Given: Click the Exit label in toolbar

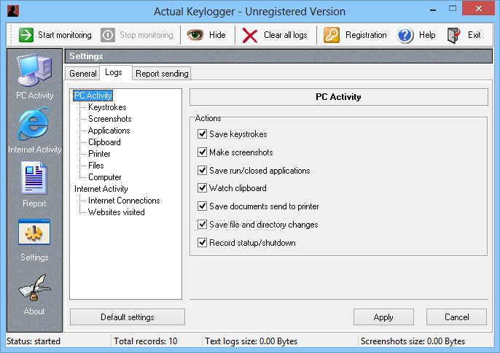Looking at the screenshot, I should tap(474, 35).
